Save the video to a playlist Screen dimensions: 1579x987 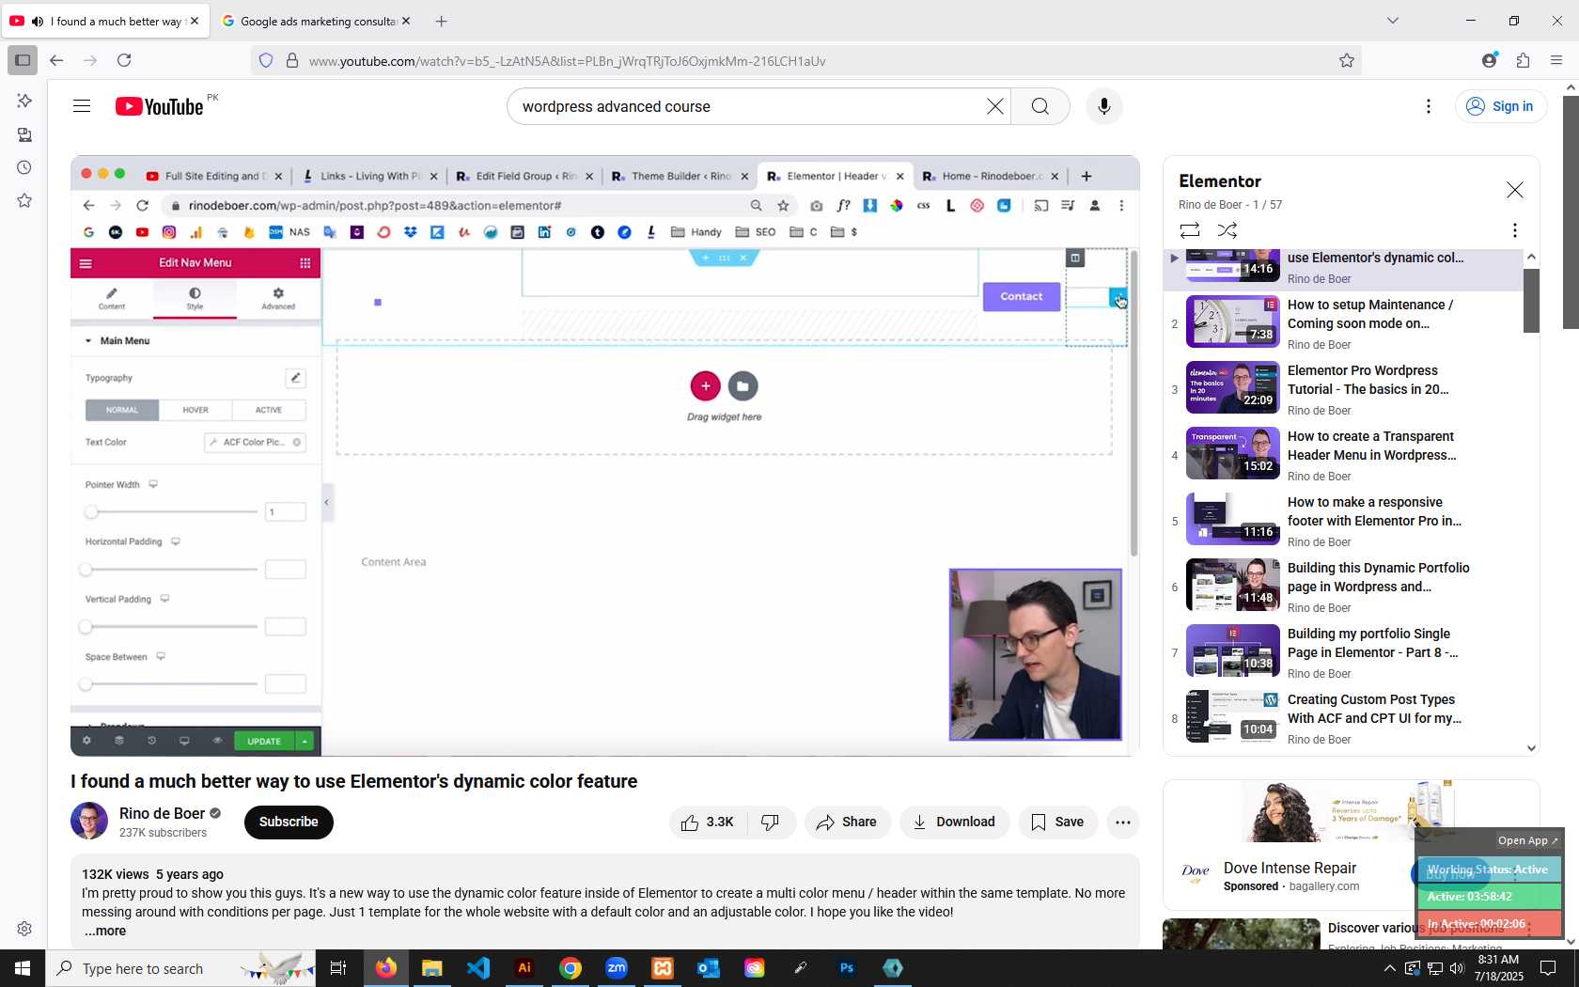(x=1057, y=822)
